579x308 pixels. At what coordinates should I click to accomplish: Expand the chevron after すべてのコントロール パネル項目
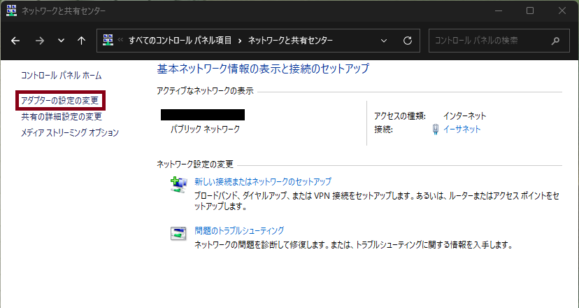click(x=239, y=41)
